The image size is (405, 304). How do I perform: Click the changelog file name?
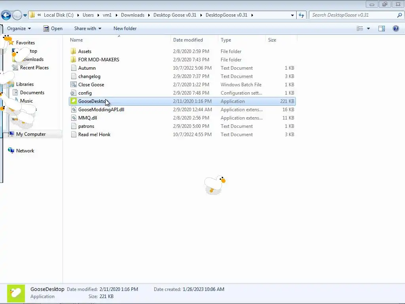(89, 76)
